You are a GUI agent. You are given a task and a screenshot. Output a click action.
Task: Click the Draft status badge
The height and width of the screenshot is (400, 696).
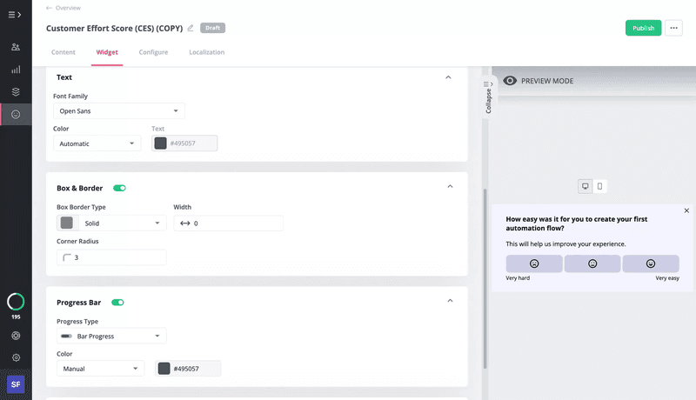pos(212,28)
